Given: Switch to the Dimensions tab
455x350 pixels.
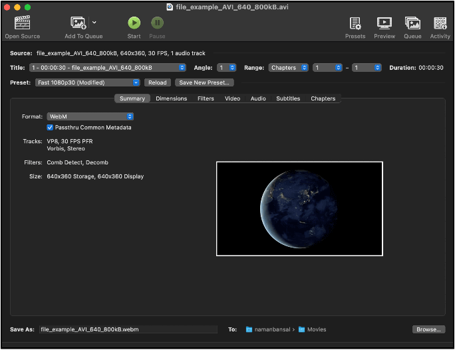Looking at the screenshot, I should tap(171, 98).
